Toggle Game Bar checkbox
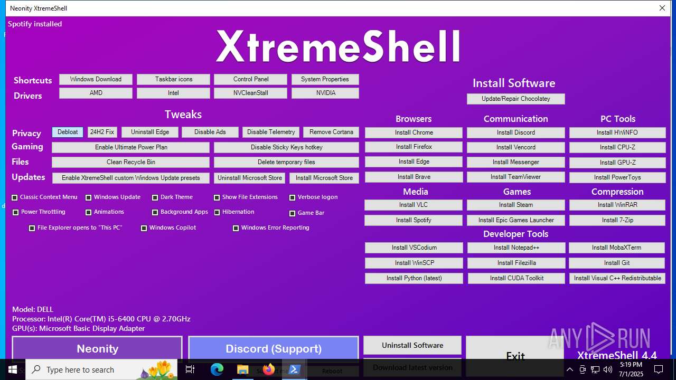This screenshot has height=380, width=676. tap(293, 214)
